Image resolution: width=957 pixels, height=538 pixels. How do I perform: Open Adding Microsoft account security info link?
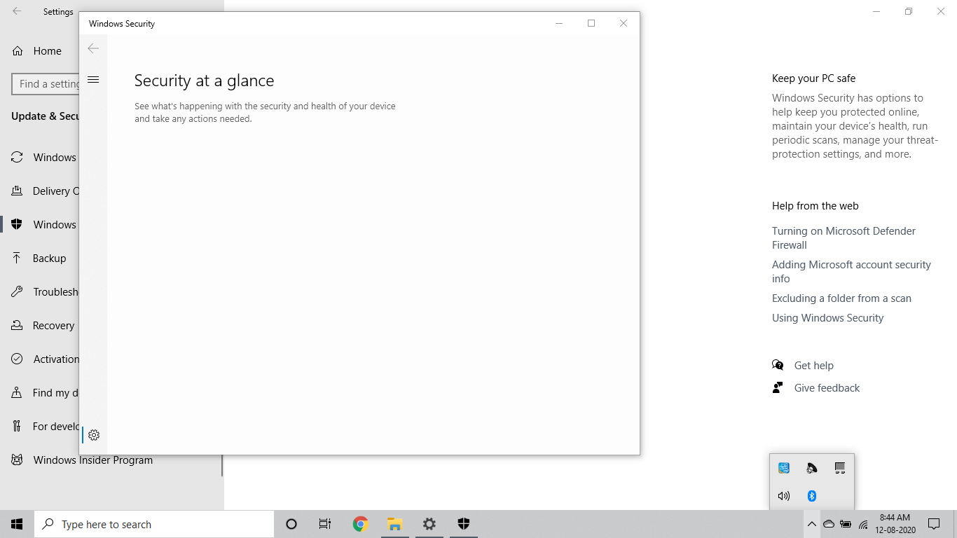point(851,272)
